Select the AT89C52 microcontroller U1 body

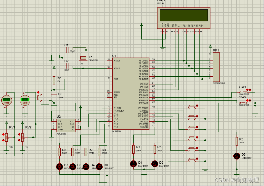coord(131,94)
